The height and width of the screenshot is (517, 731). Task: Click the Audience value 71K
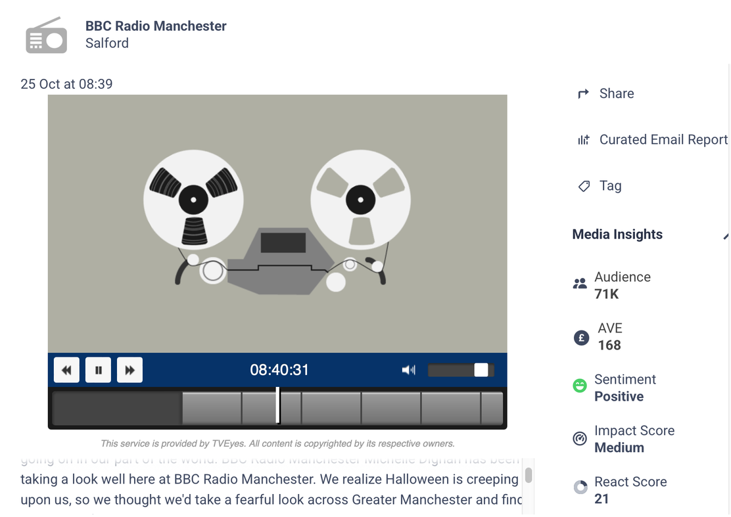click(x=607, y=294)
